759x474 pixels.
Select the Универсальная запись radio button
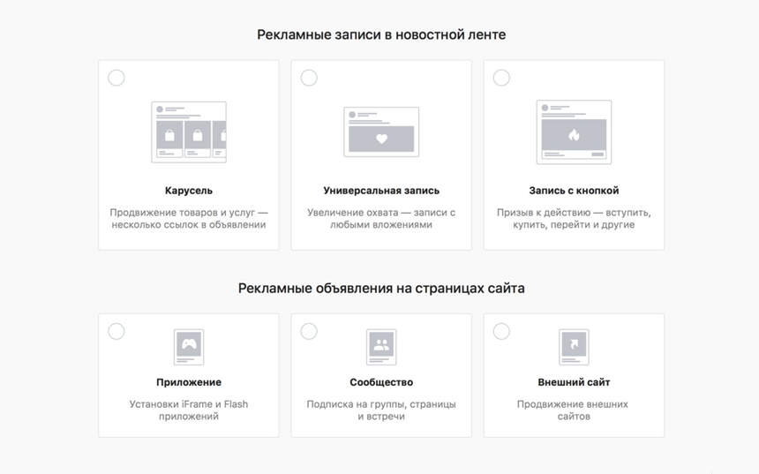coord(309,78)
